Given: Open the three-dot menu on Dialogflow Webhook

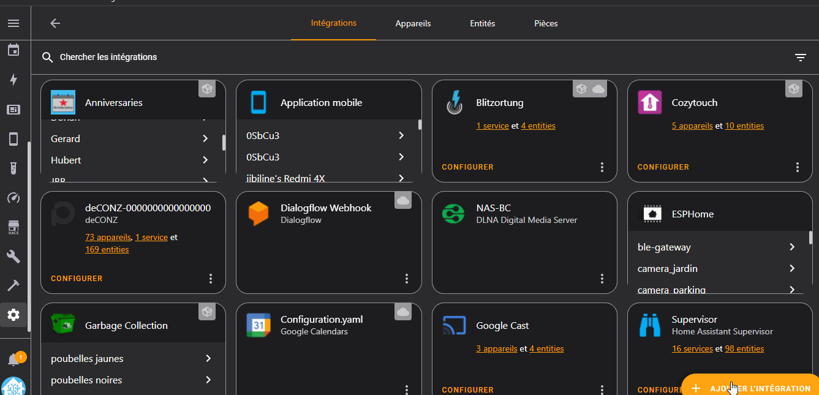Looking at the screenshot, I should (x=407, y=279).
